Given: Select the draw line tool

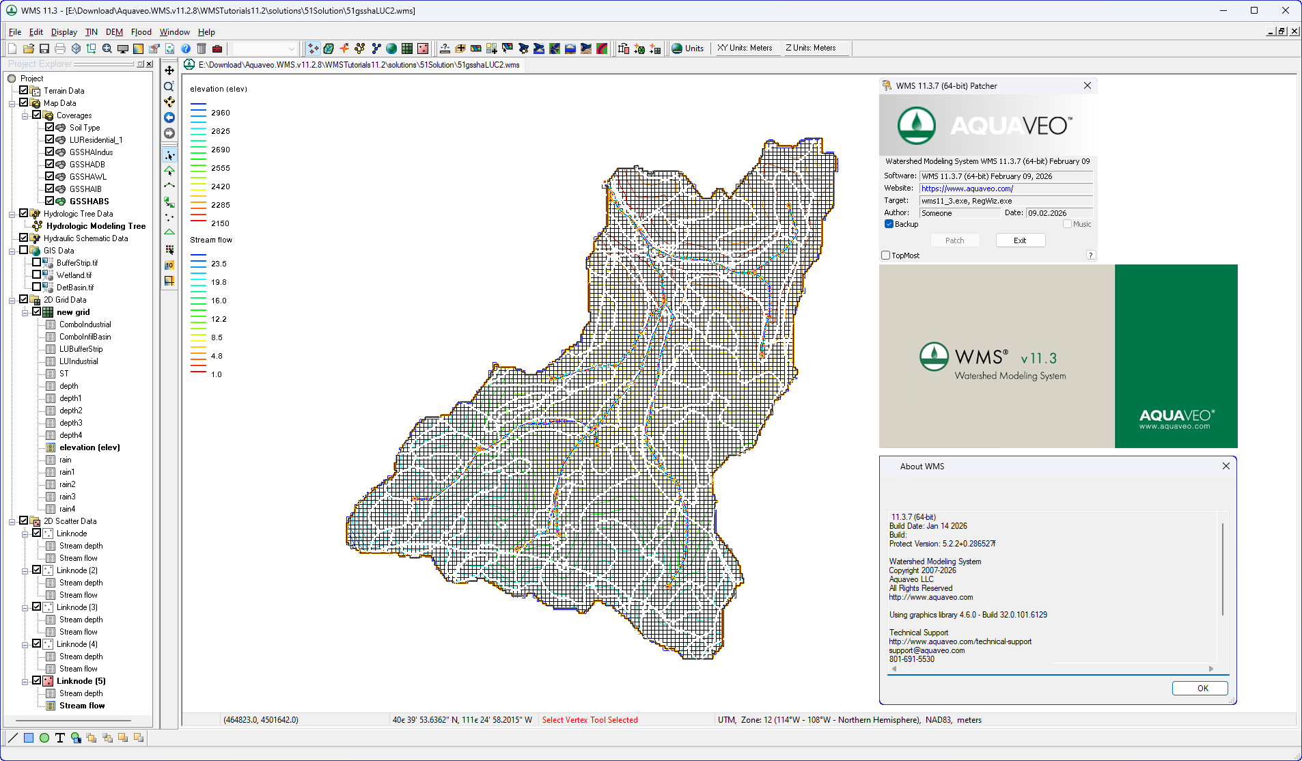Looking at the screenshot, I should 13,738.
